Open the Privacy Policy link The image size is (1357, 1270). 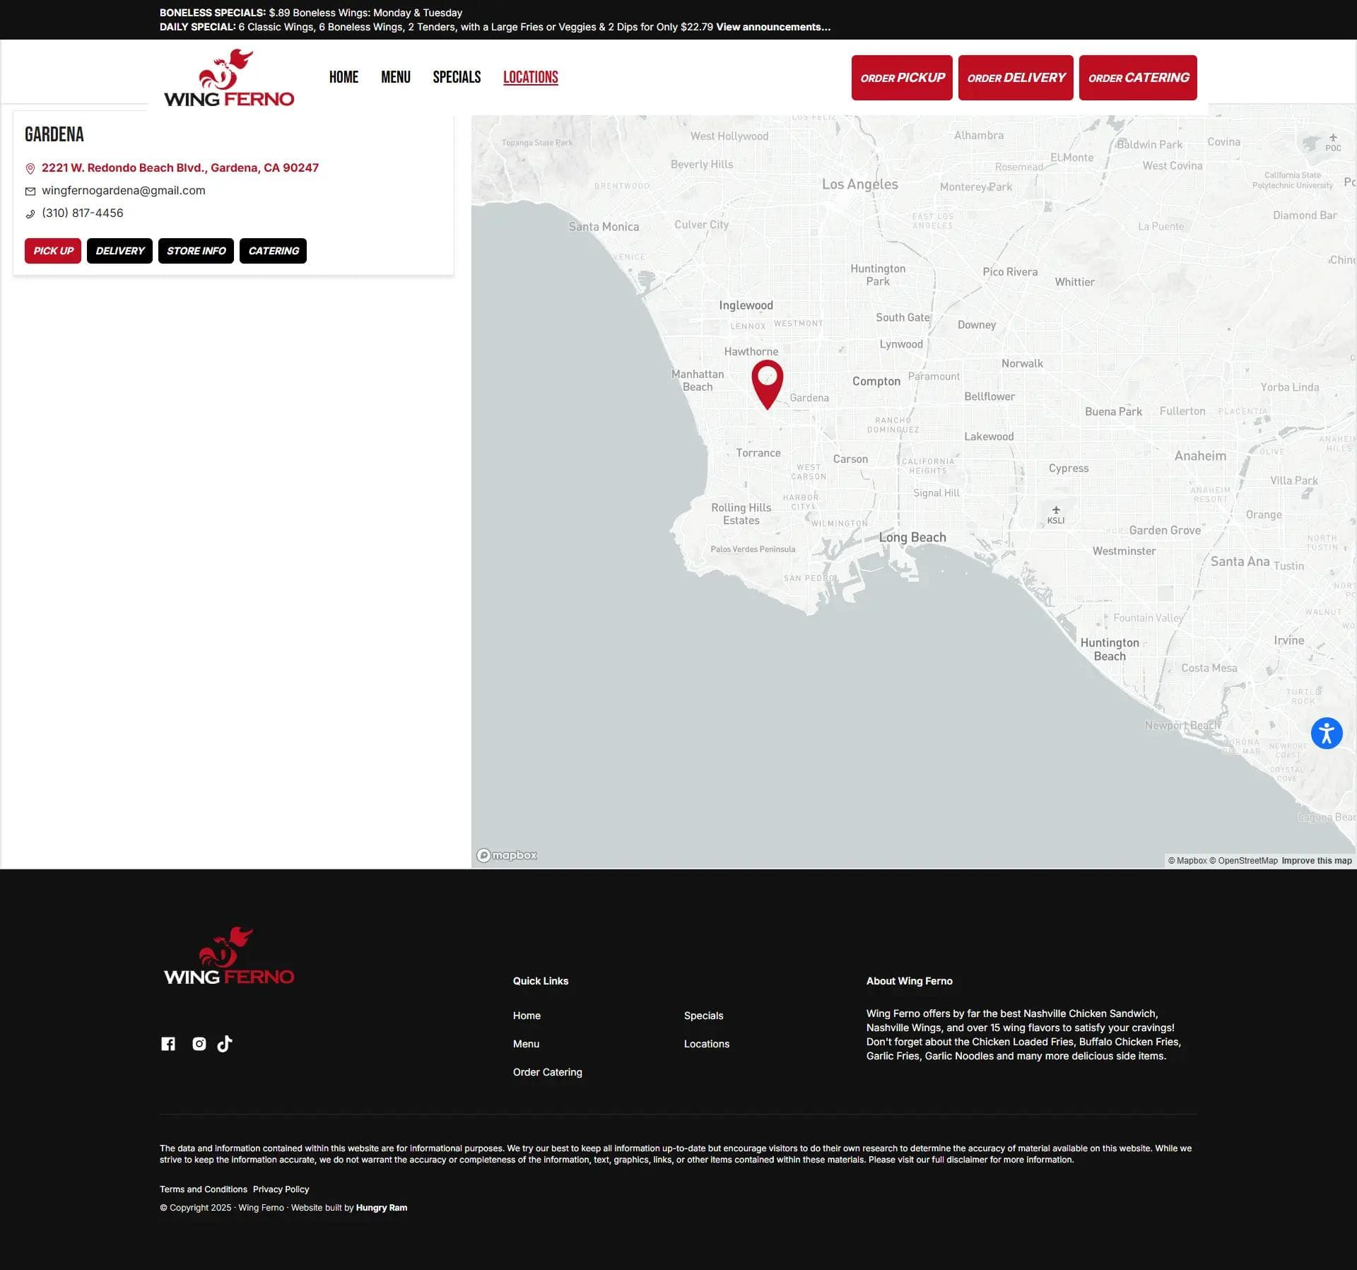[281, 1189]
